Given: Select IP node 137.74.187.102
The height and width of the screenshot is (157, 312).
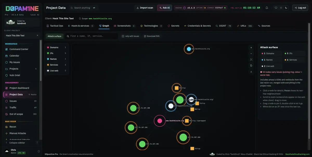Looking at the screenshot, I should pos(142,144).
